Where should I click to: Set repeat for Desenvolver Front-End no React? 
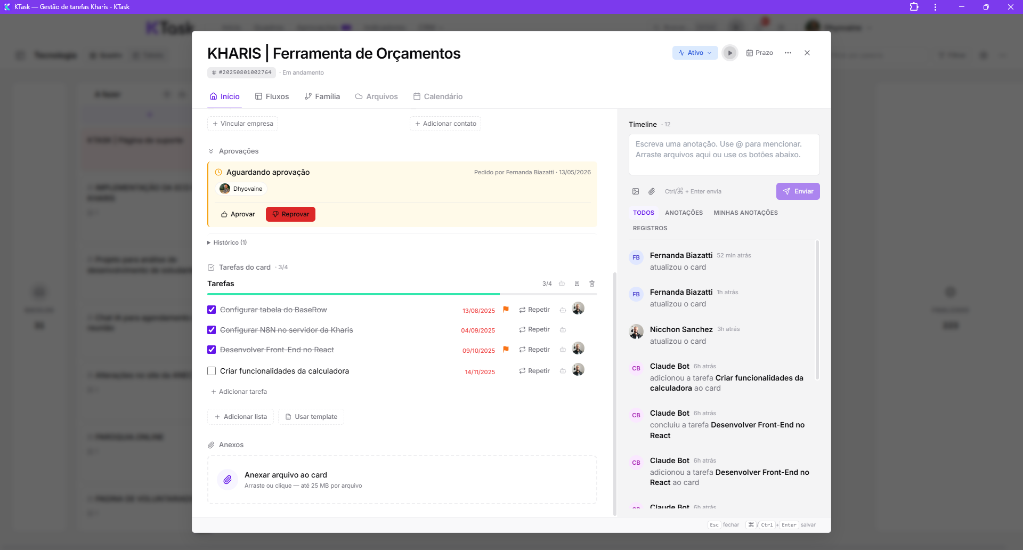(x=534, y=350)
